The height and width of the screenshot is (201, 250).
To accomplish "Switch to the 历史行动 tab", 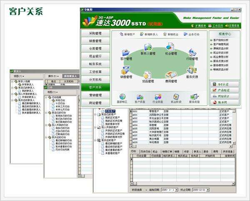I will coord(145,151).
